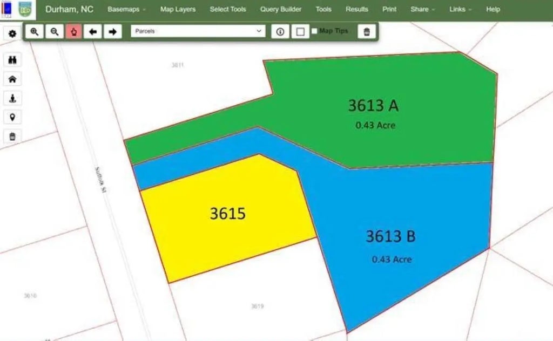
Task: Go to next map extent arrow
Action: 112,32
